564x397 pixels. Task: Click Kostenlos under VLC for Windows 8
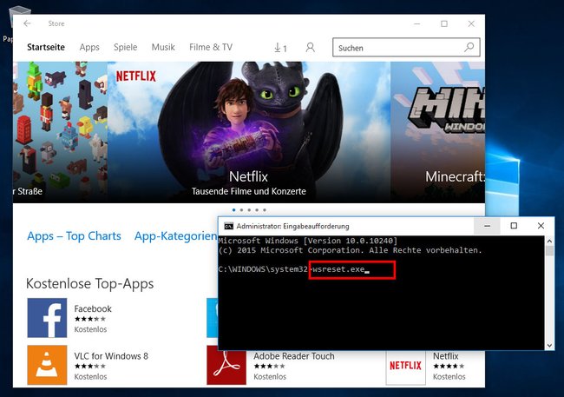tap(90, 376)
